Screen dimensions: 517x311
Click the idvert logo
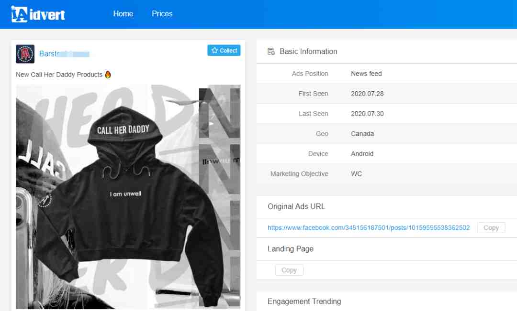(38, 14)
